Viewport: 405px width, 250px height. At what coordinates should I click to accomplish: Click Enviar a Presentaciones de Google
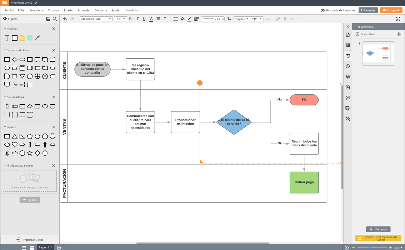coord(378,238)
